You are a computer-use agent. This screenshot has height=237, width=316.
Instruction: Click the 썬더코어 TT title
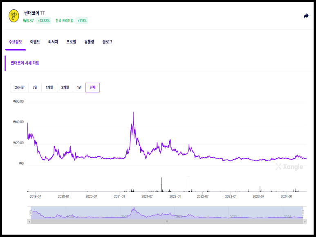(34, 13)
